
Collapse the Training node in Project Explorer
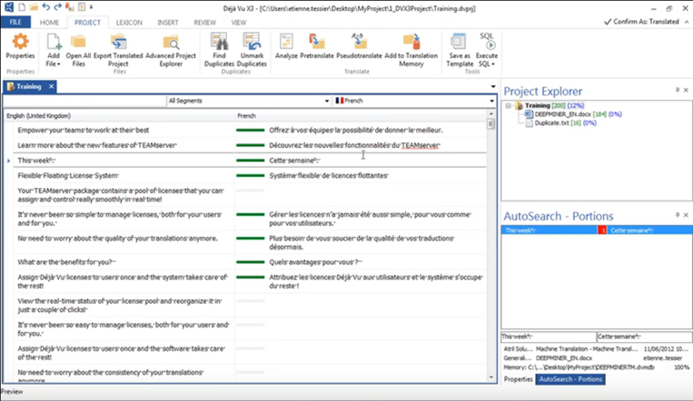[509, 105]
